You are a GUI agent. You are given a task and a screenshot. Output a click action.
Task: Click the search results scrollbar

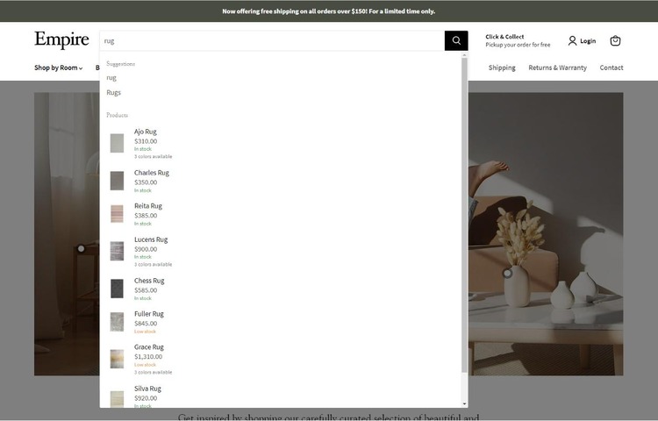[x=464, y=210]
